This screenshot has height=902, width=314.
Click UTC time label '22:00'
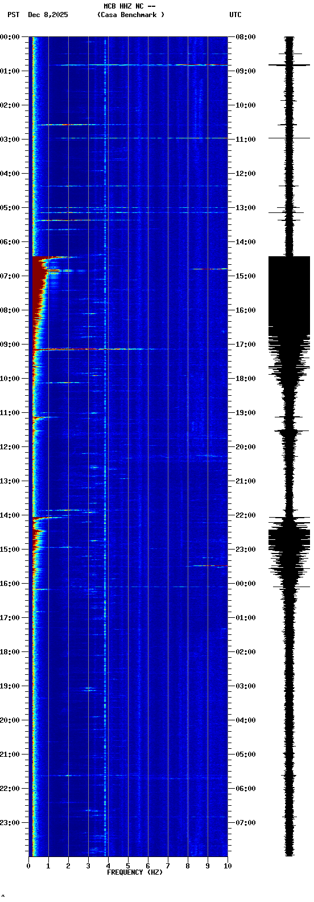(246, 515)
